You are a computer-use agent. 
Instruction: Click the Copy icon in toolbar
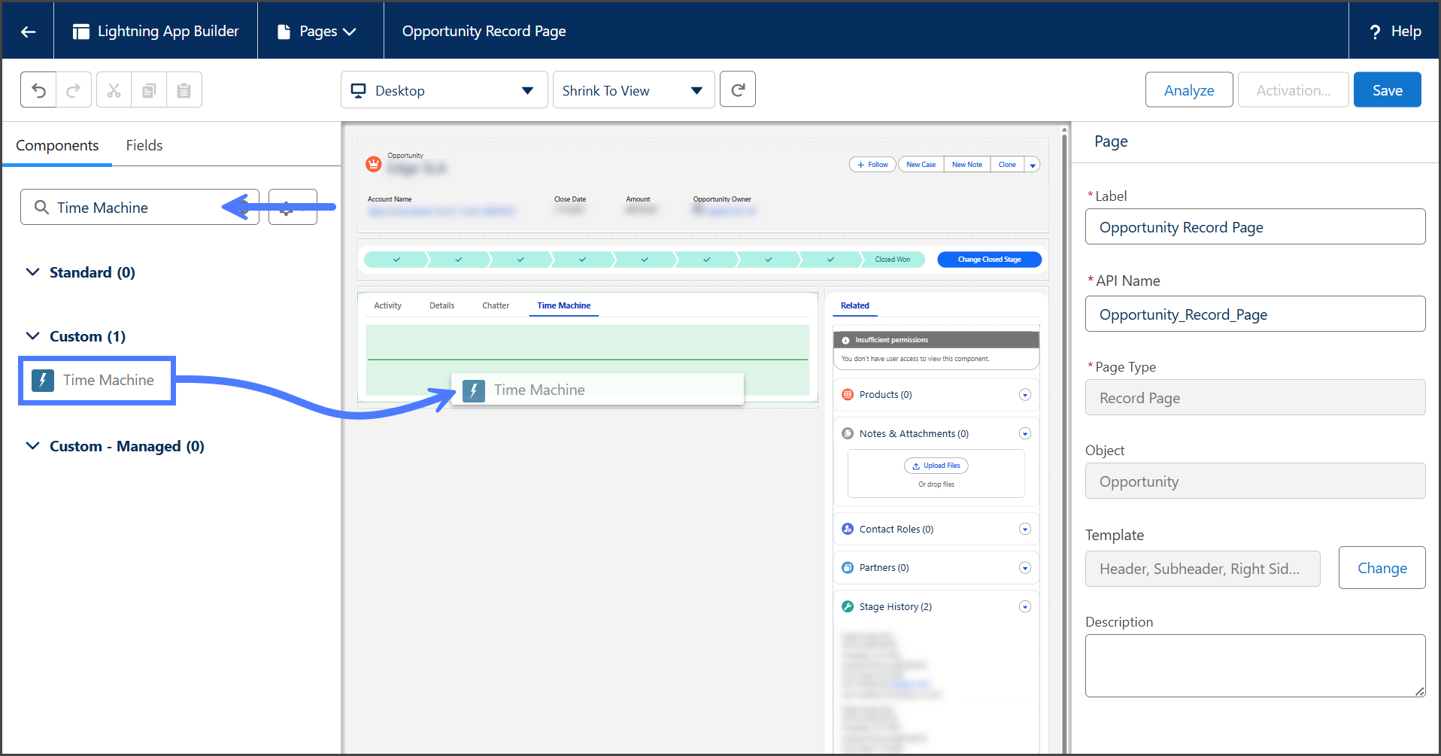coord(149,90)
